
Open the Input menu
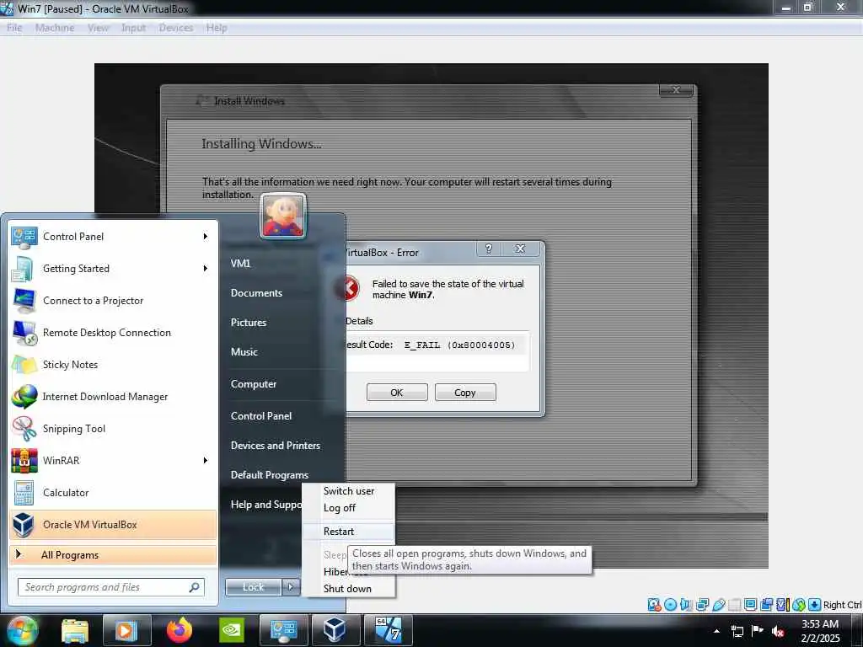134,28
